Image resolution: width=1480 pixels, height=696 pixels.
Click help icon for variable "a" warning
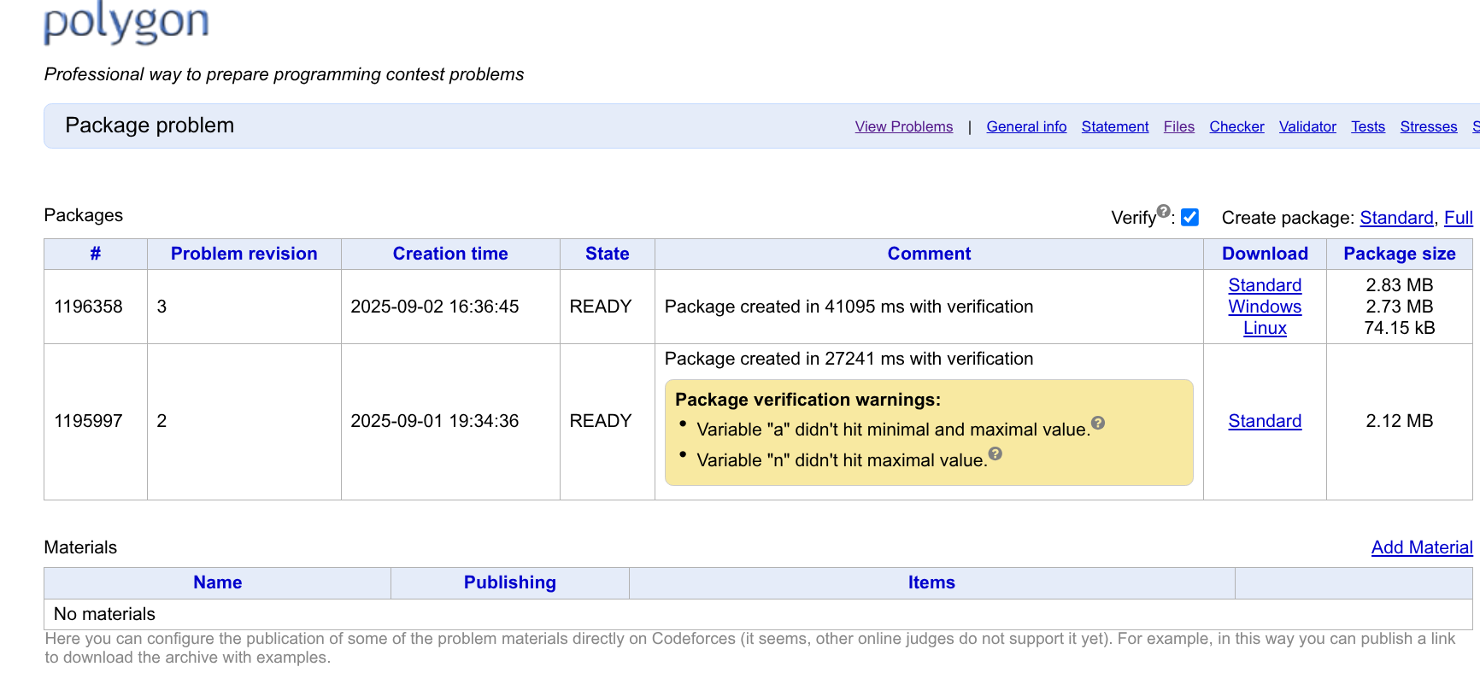click(x=1098, y=423)
